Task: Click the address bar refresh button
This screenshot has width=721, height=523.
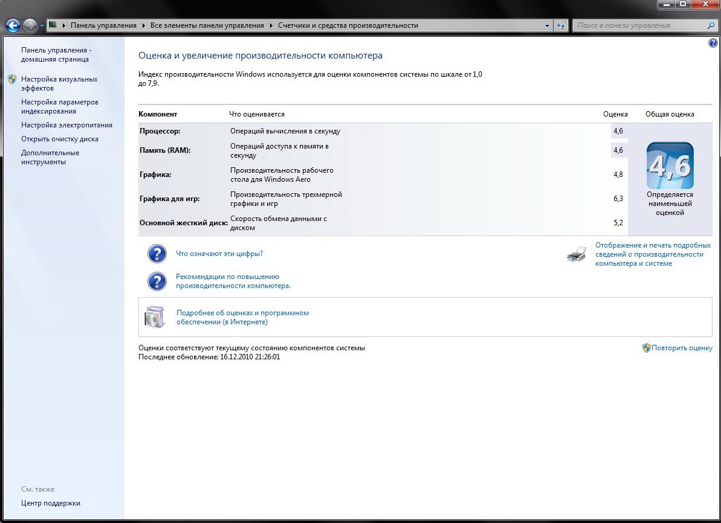Action: coord(560,25)
